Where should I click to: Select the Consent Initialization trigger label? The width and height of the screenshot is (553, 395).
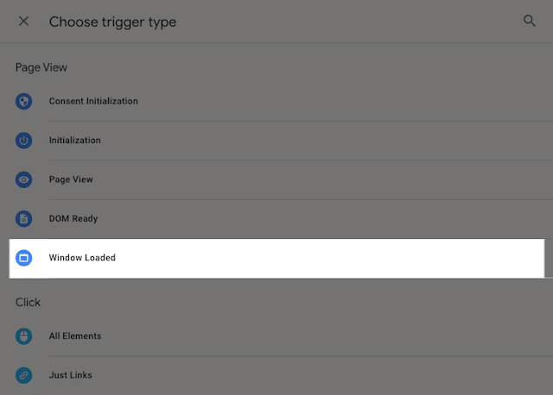[93, 101]
